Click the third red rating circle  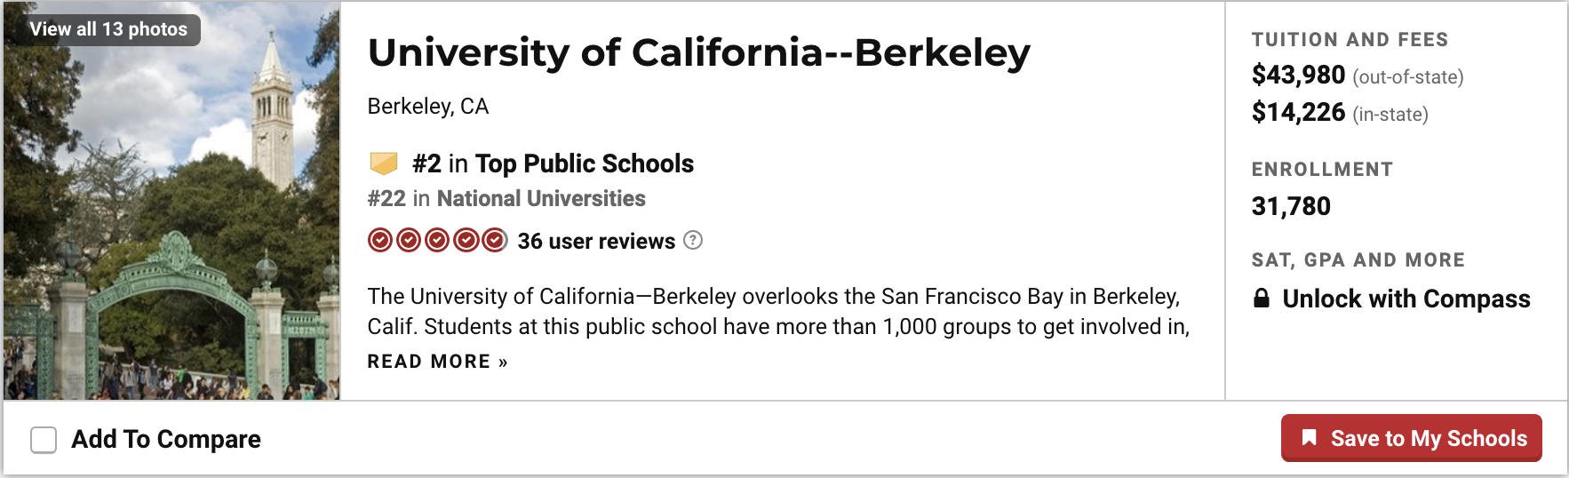click(x=437, y=241)
